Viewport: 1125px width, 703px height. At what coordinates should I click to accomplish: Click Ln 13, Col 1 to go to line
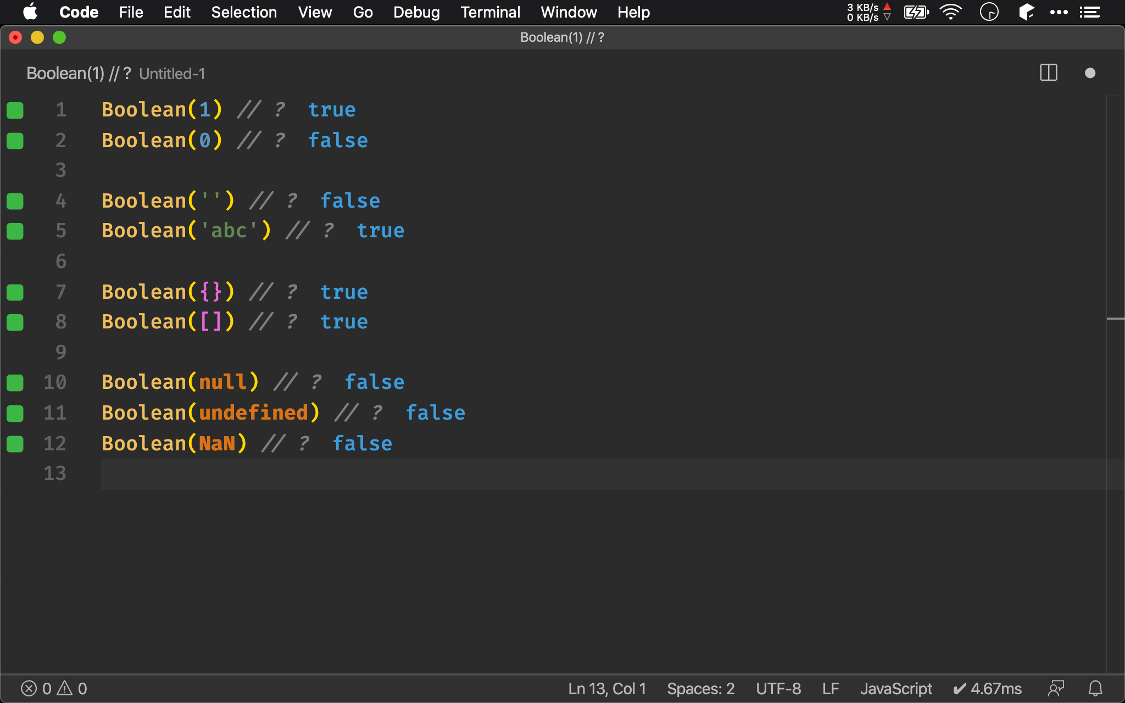(606, 688)
